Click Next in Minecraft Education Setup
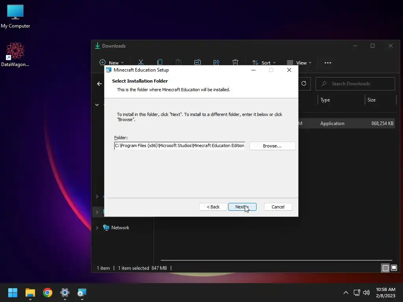This screenshot has height=302, width=403. coord(242,207)
